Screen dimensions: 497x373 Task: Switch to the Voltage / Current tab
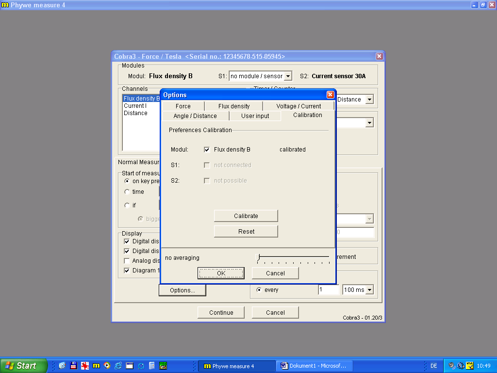pos(298,106)
